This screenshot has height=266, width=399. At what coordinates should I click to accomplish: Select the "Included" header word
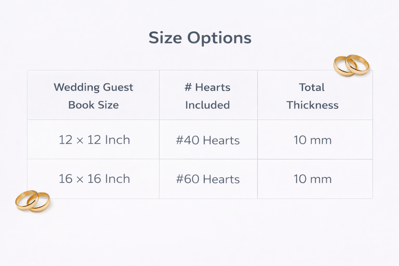pyautogui.click(x=208, y=105)
